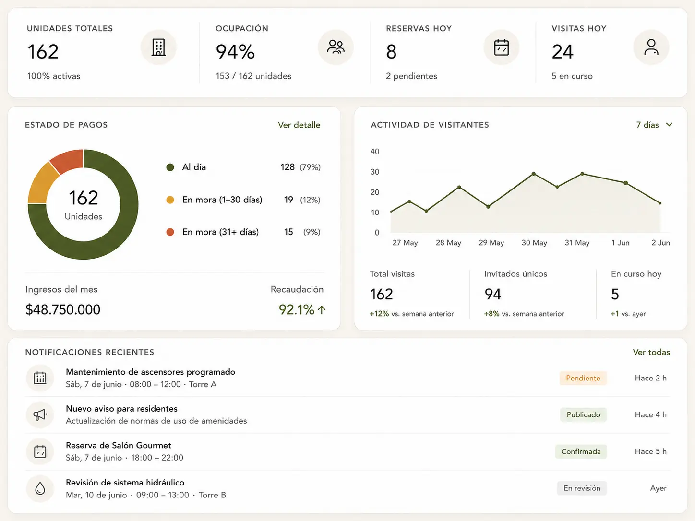Image resolution: width=695 pixels, height=521 pixels.
Task: Click water drop icon beside Revisión hidráulico
Action: (40, 488)
